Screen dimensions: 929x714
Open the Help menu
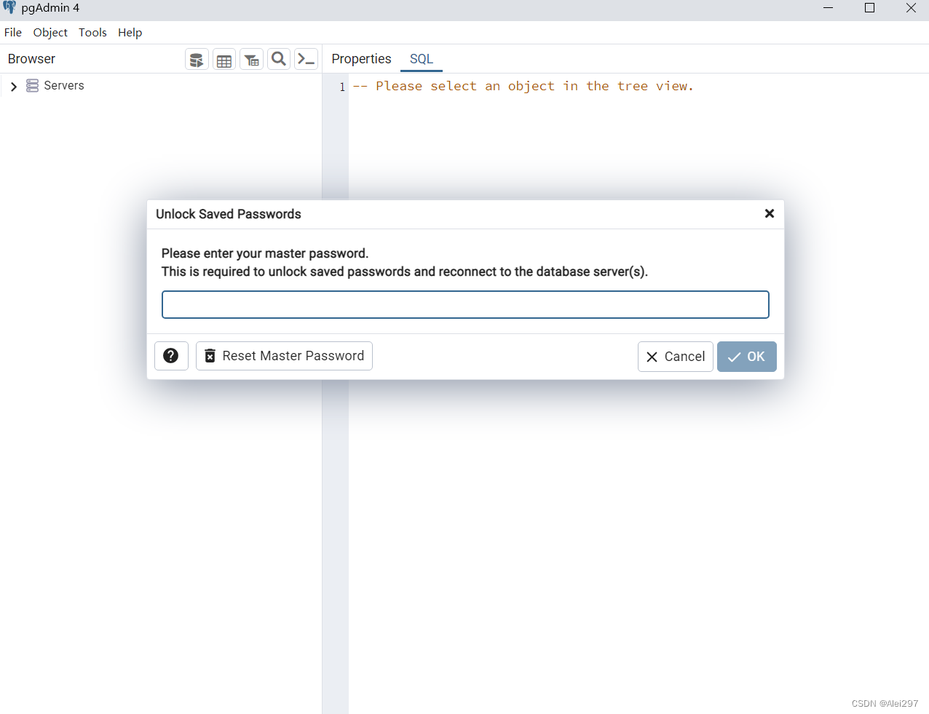click(x=130, y=33)
